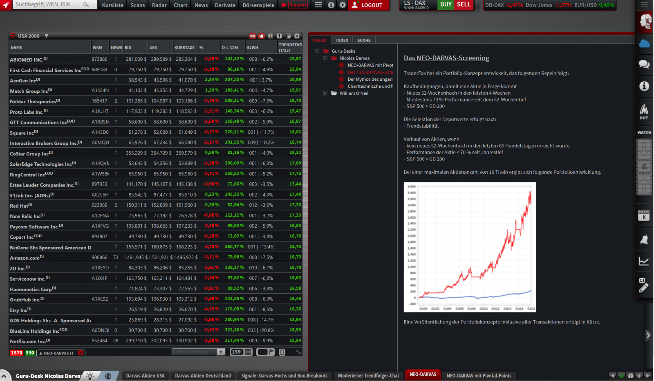
Task: Expand the William O'Neil tree folder
Action: click(325, 93)
